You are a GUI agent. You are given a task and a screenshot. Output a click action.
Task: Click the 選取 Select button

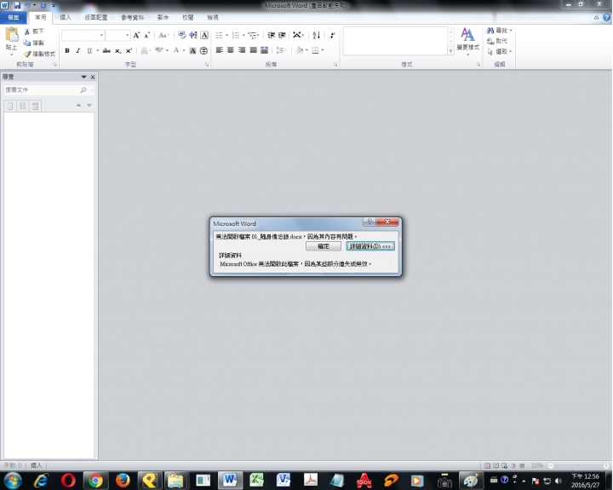499,52
